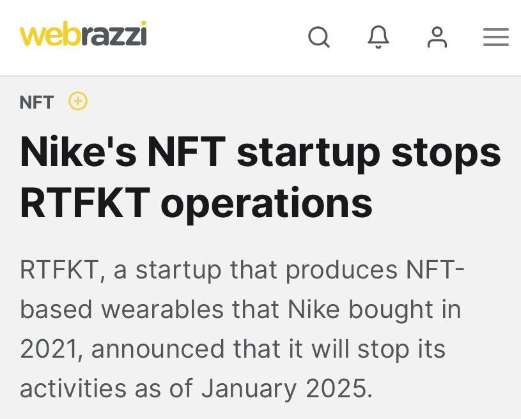Click "January 2025" in the summary text

point(286,388)
